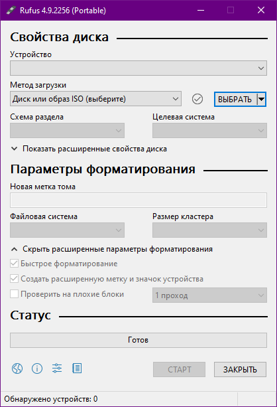Show the log window icon
This screenshot has height=407, width=277.
[x=77, y=368]
